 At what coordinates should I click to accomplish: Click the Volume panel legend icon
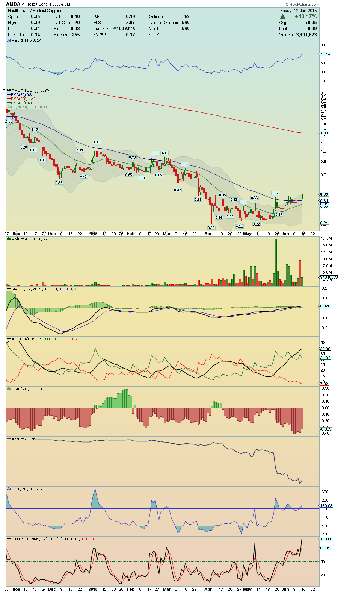click(9, 239)
